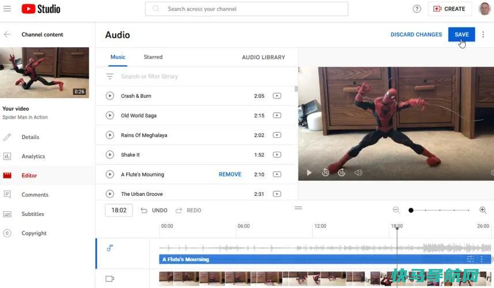494x288 pixels.
Task: Mute the preview volume speaker
Action: click(358, 172)
